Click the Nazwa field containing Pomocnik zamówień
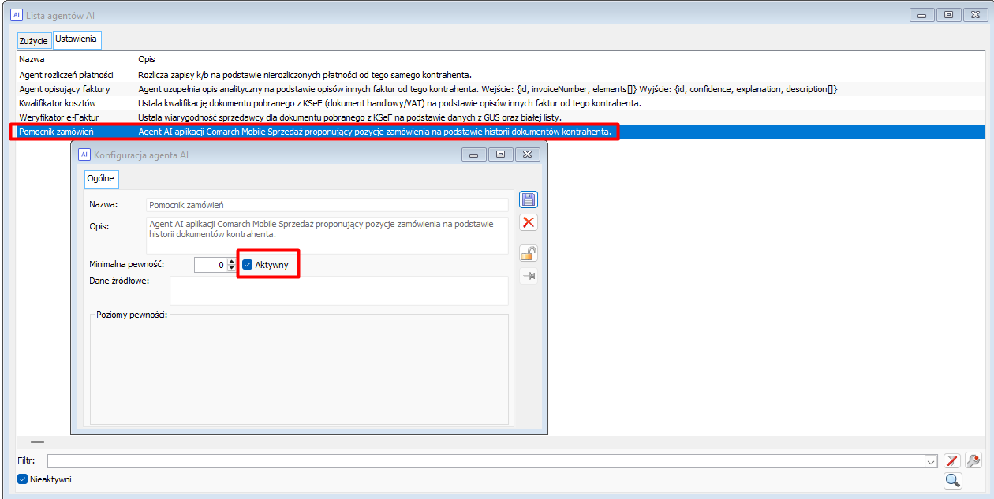 coord(327,205)
